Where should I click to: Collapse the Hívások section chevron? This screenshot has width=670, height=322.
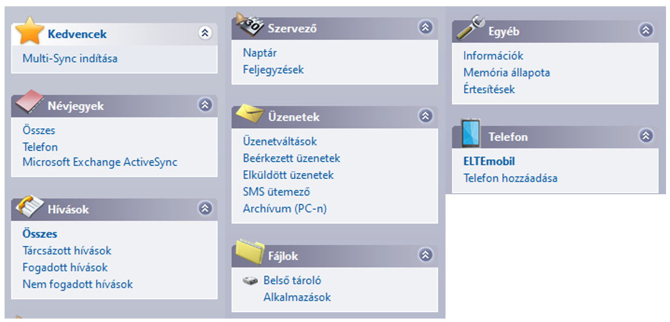(x=205, y=208)
